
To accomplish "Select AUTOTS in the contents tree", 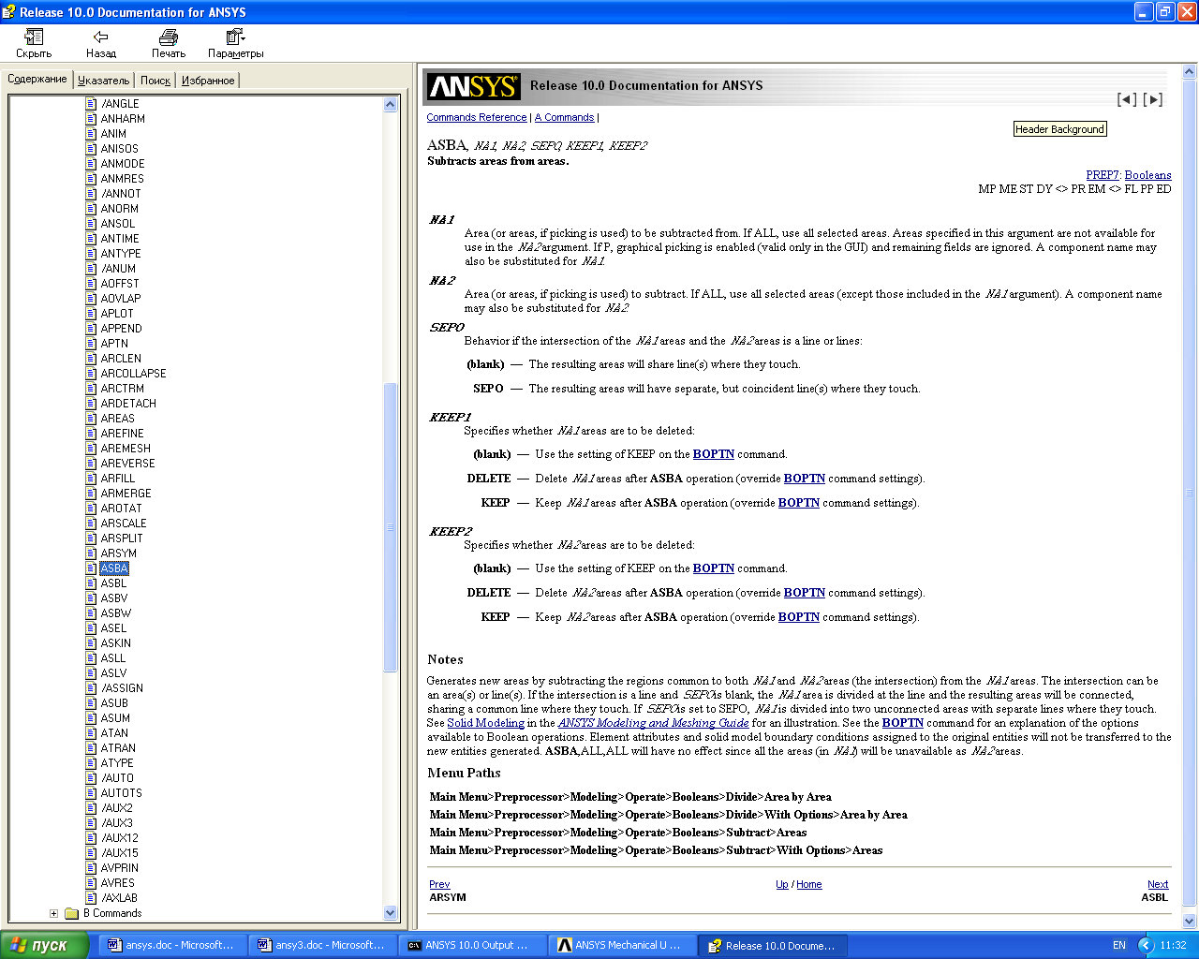I will tap(122, 793).
